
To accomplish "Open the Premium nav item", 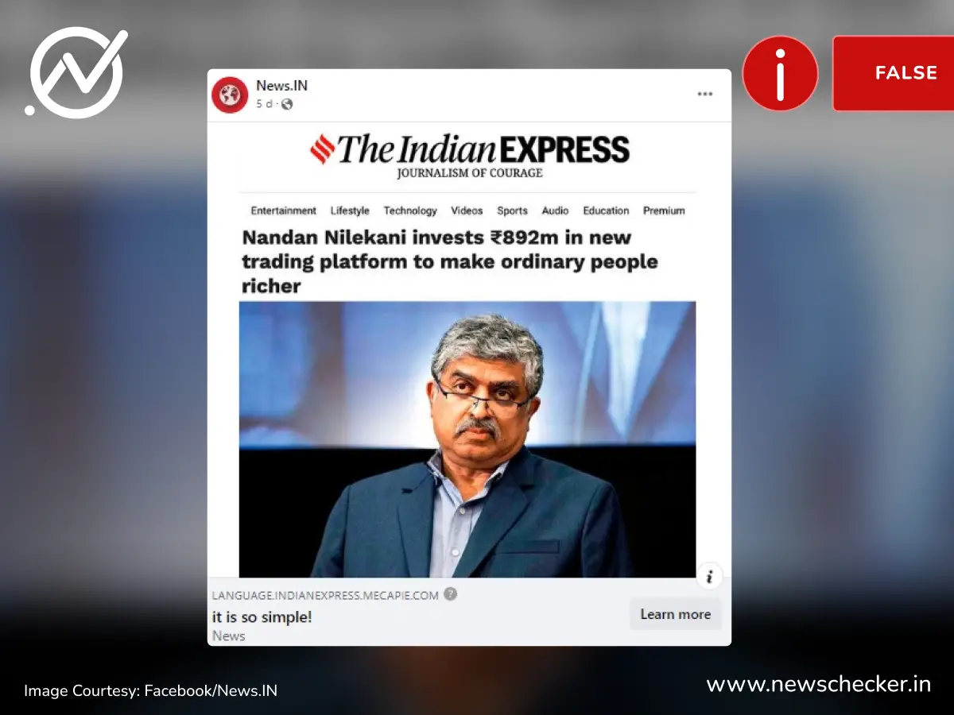I will point(664,211).
